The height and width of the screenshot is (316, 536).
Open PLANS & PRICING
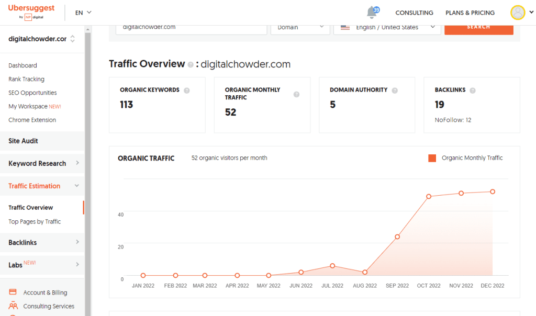click(470, 13)
